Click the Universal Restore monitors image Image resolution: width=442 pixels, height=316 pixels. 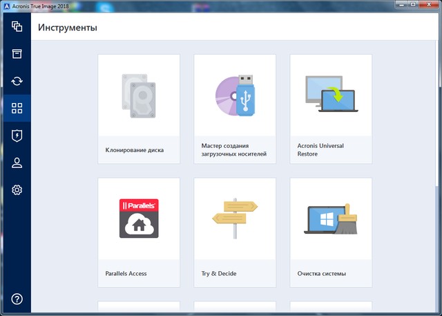click(331, 95)
